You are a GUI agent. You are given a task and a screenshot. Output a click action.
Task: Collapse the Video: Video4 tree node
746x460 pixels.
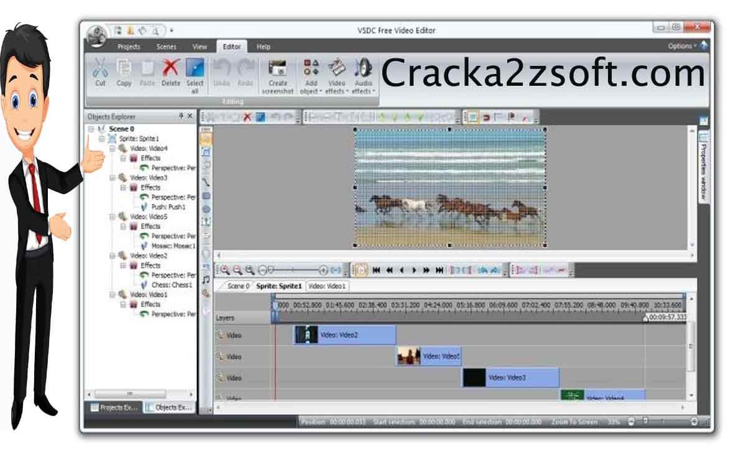coord(113,149)
